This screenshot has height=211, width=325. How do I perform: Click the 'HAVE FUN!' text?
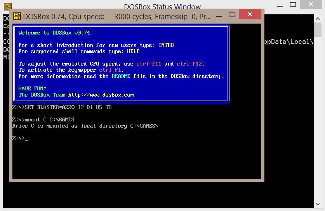pos(32,88)
